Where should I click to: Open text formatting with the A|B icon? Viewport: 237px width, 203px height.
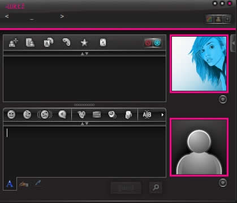(147, 114)
